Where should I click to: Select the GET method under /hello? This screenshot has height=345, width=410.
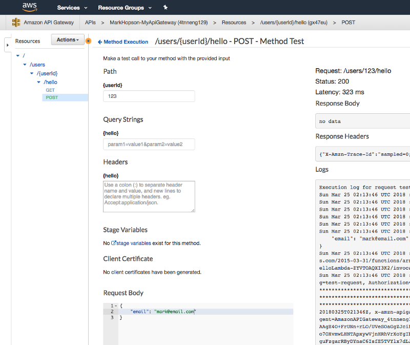click(50, 90)
